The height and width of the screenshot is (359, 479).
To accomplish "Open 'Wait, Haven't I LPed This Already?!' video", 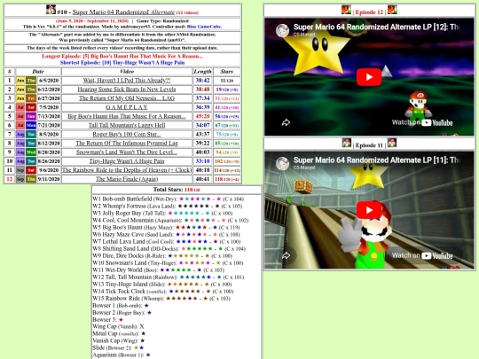I will tap(127, 81).
